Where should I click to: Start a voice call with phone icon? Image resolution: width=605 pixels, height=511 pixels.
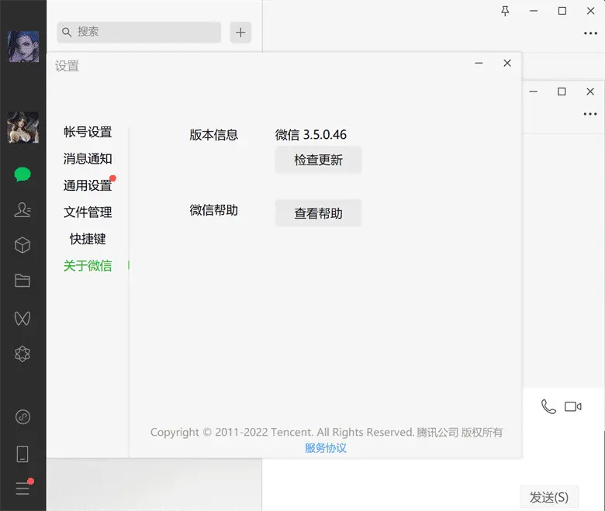pyautogui.click(x=548, y=406)
